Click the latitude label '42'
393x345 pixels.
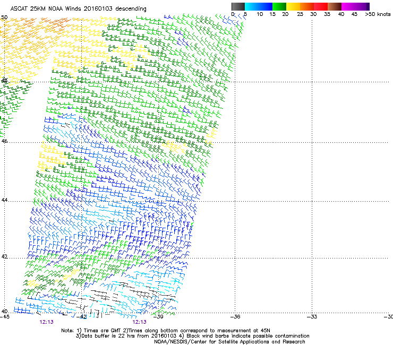pyautogui.click(x=4, y=256)
